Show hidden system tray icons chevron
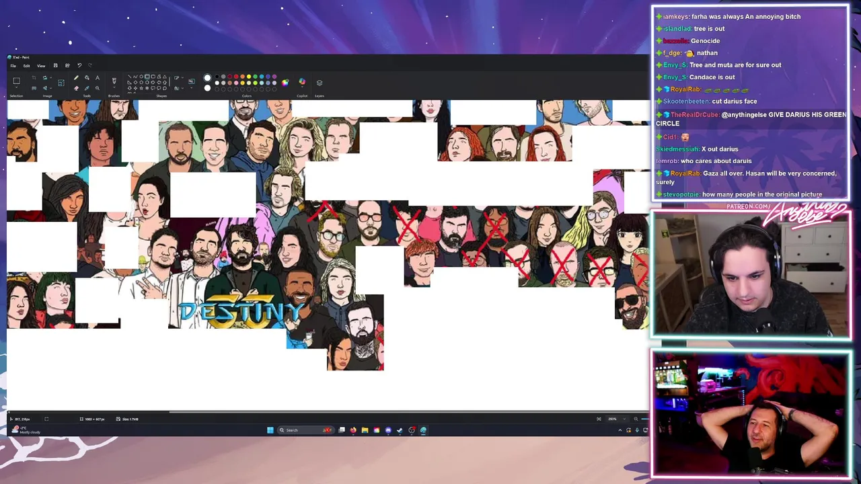Screen dimensions: 861x484 [x=620, y=430]
